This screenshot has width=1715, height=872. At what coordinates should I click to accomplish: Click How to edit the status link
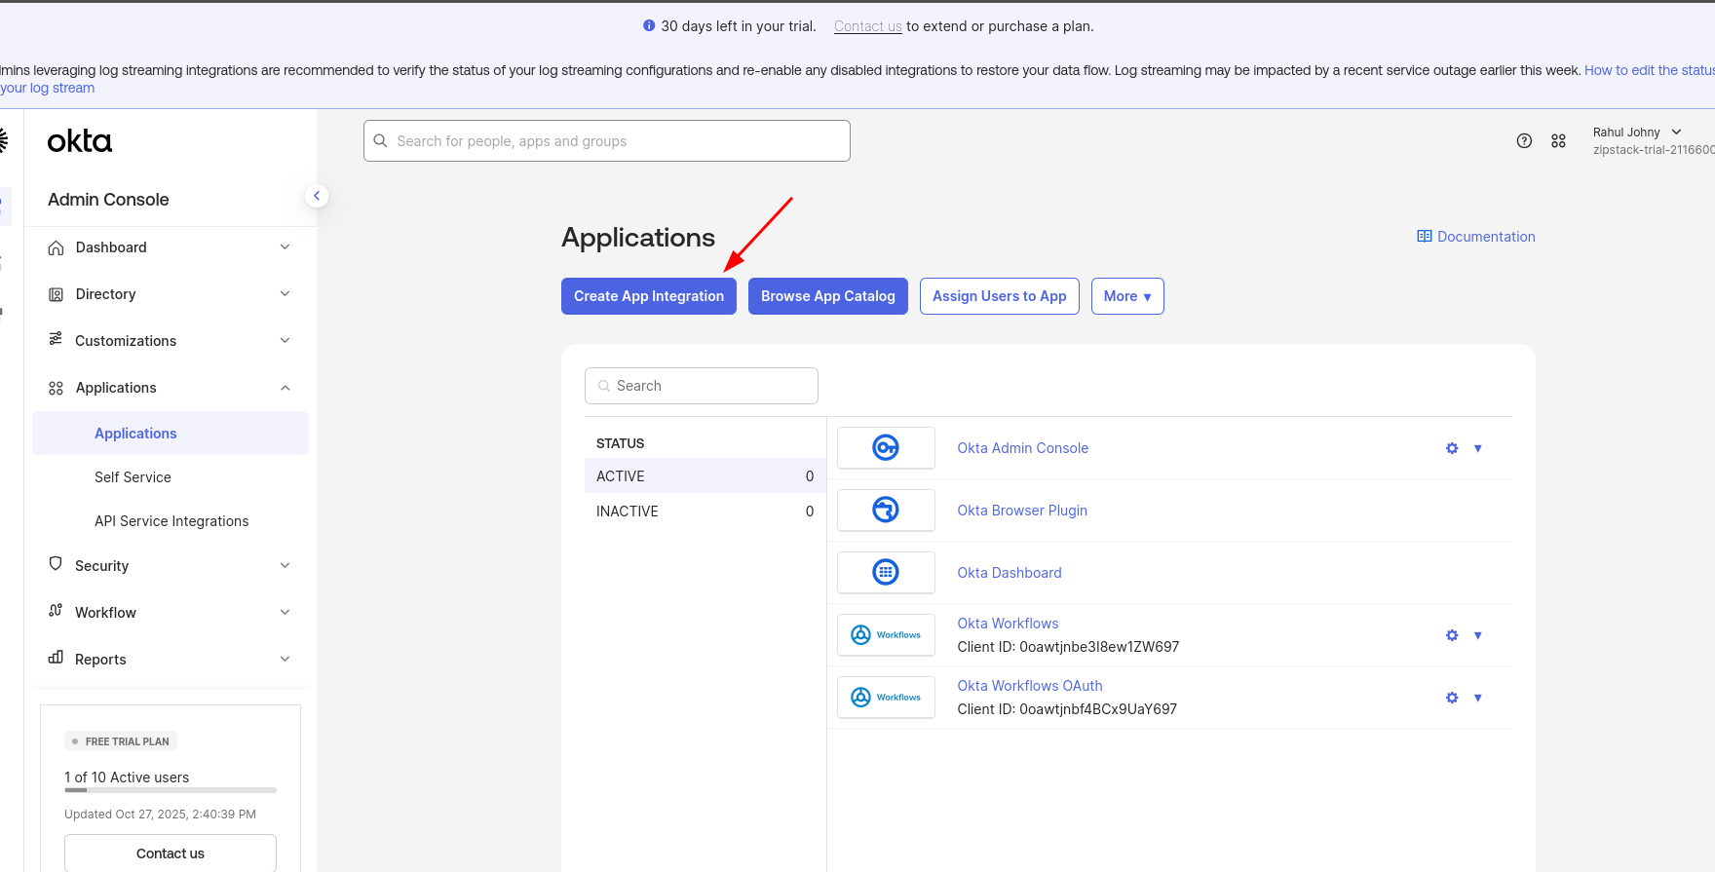tap(1650, 70)
